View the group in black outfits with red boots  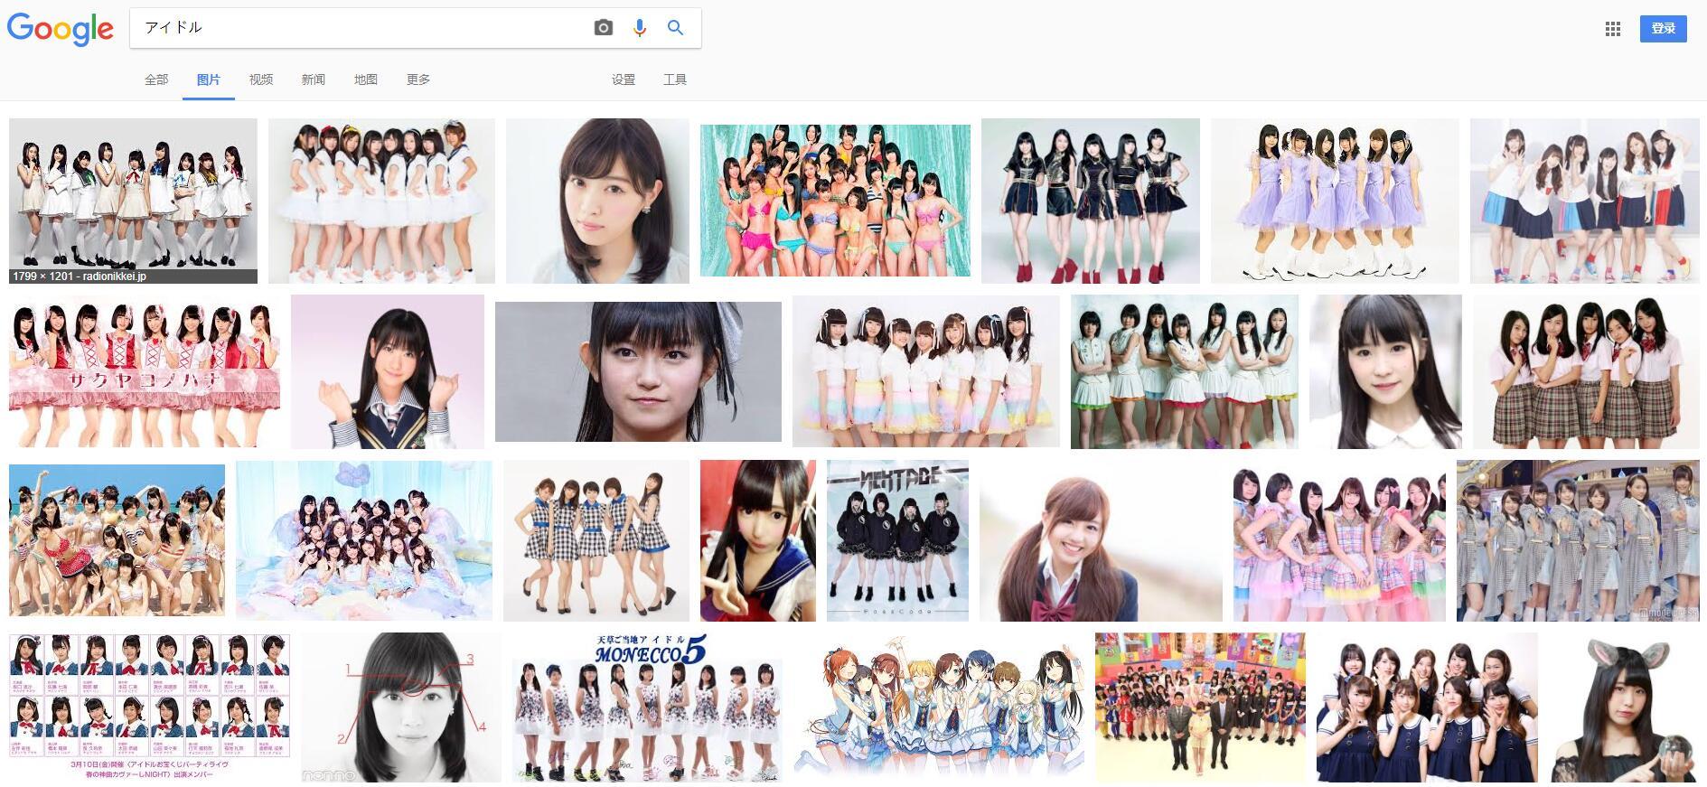(1091, 201)
